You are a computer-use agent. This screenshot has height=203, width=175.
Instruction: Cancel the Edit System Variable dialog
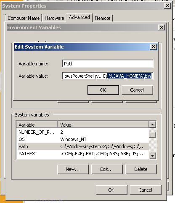pyautogui.click(x=137, y=90)
